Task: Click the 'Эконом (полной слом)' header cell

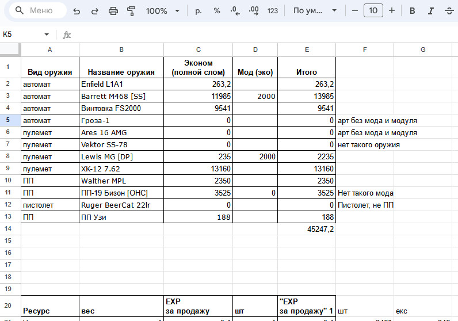Action: point(199,67)
